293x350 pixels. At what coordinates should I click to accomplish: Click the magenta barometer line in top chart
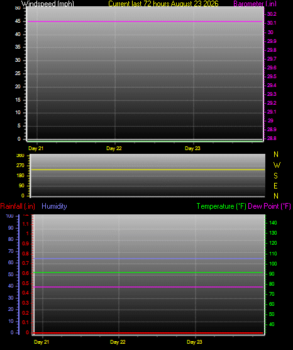coord(145,21)
